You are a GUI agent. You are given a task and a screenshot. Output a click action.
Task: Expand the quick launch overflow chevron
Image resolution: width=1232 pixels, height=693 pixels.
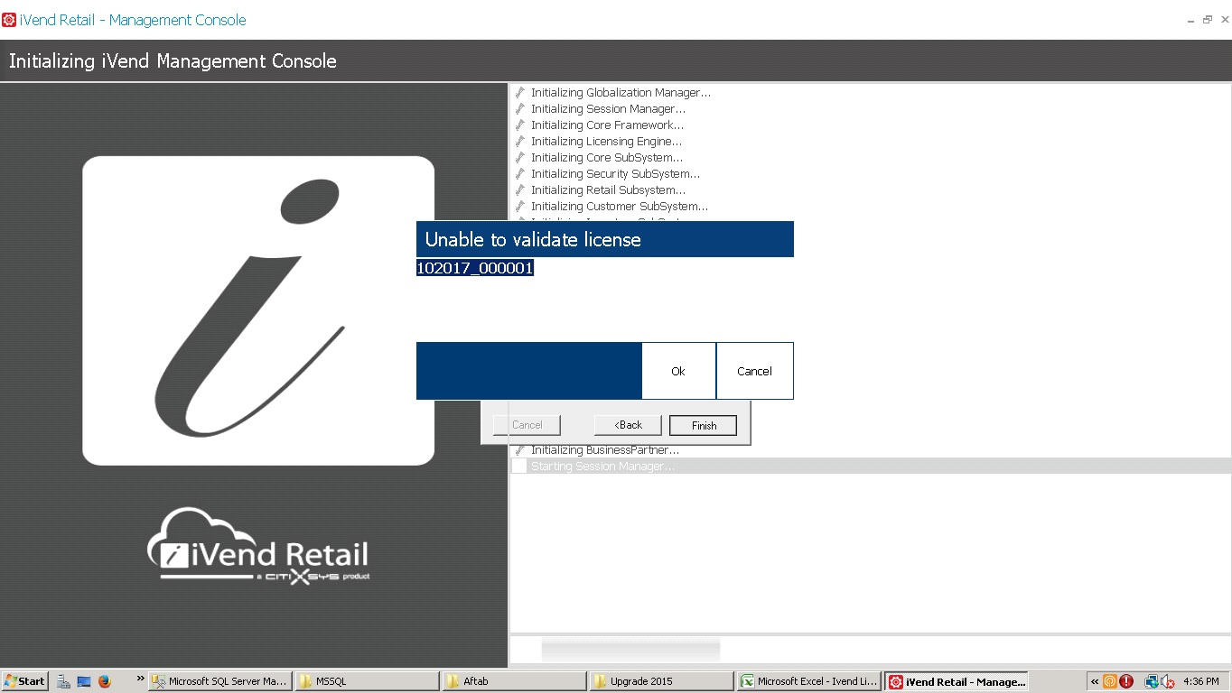[x=141, y=679]
